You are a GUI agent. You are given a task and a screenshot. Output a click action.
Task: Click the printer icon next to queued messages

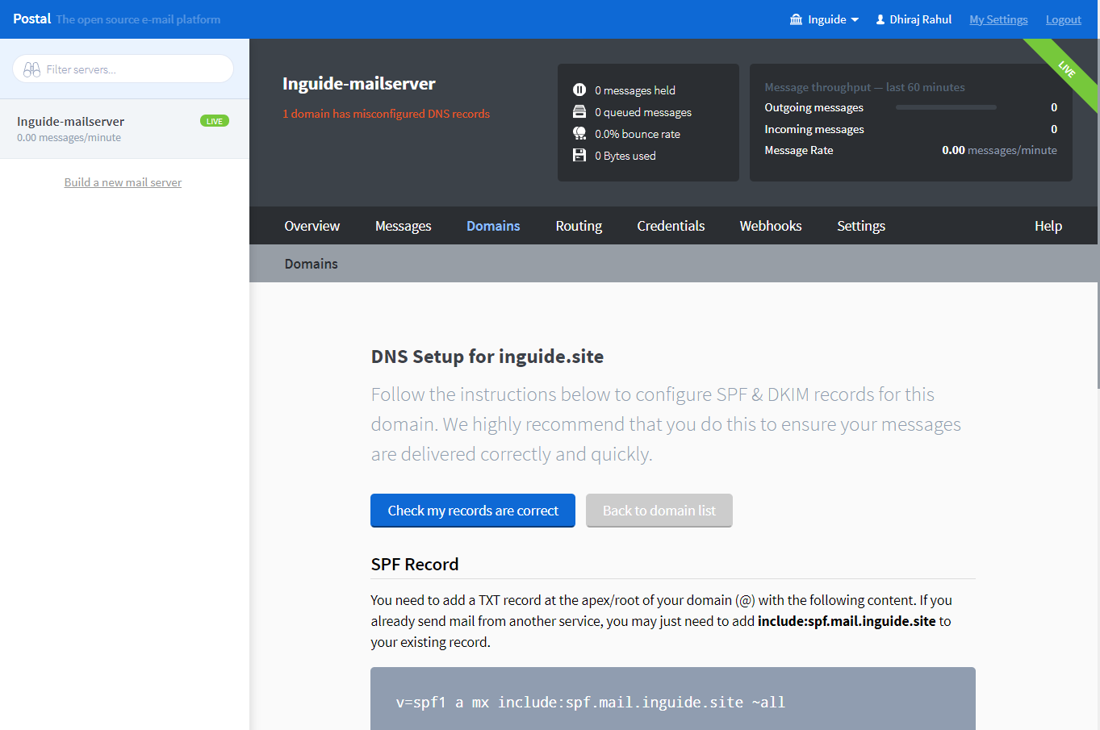tap(579, 111)
